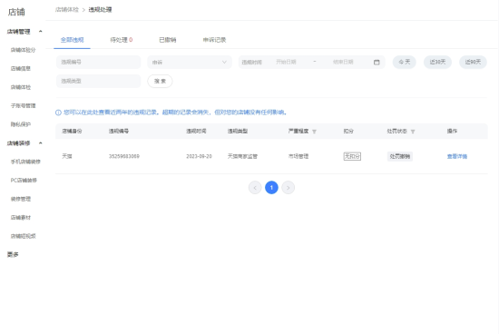
Task: Click the 开始日期 start date field
Action: (286, 62)
